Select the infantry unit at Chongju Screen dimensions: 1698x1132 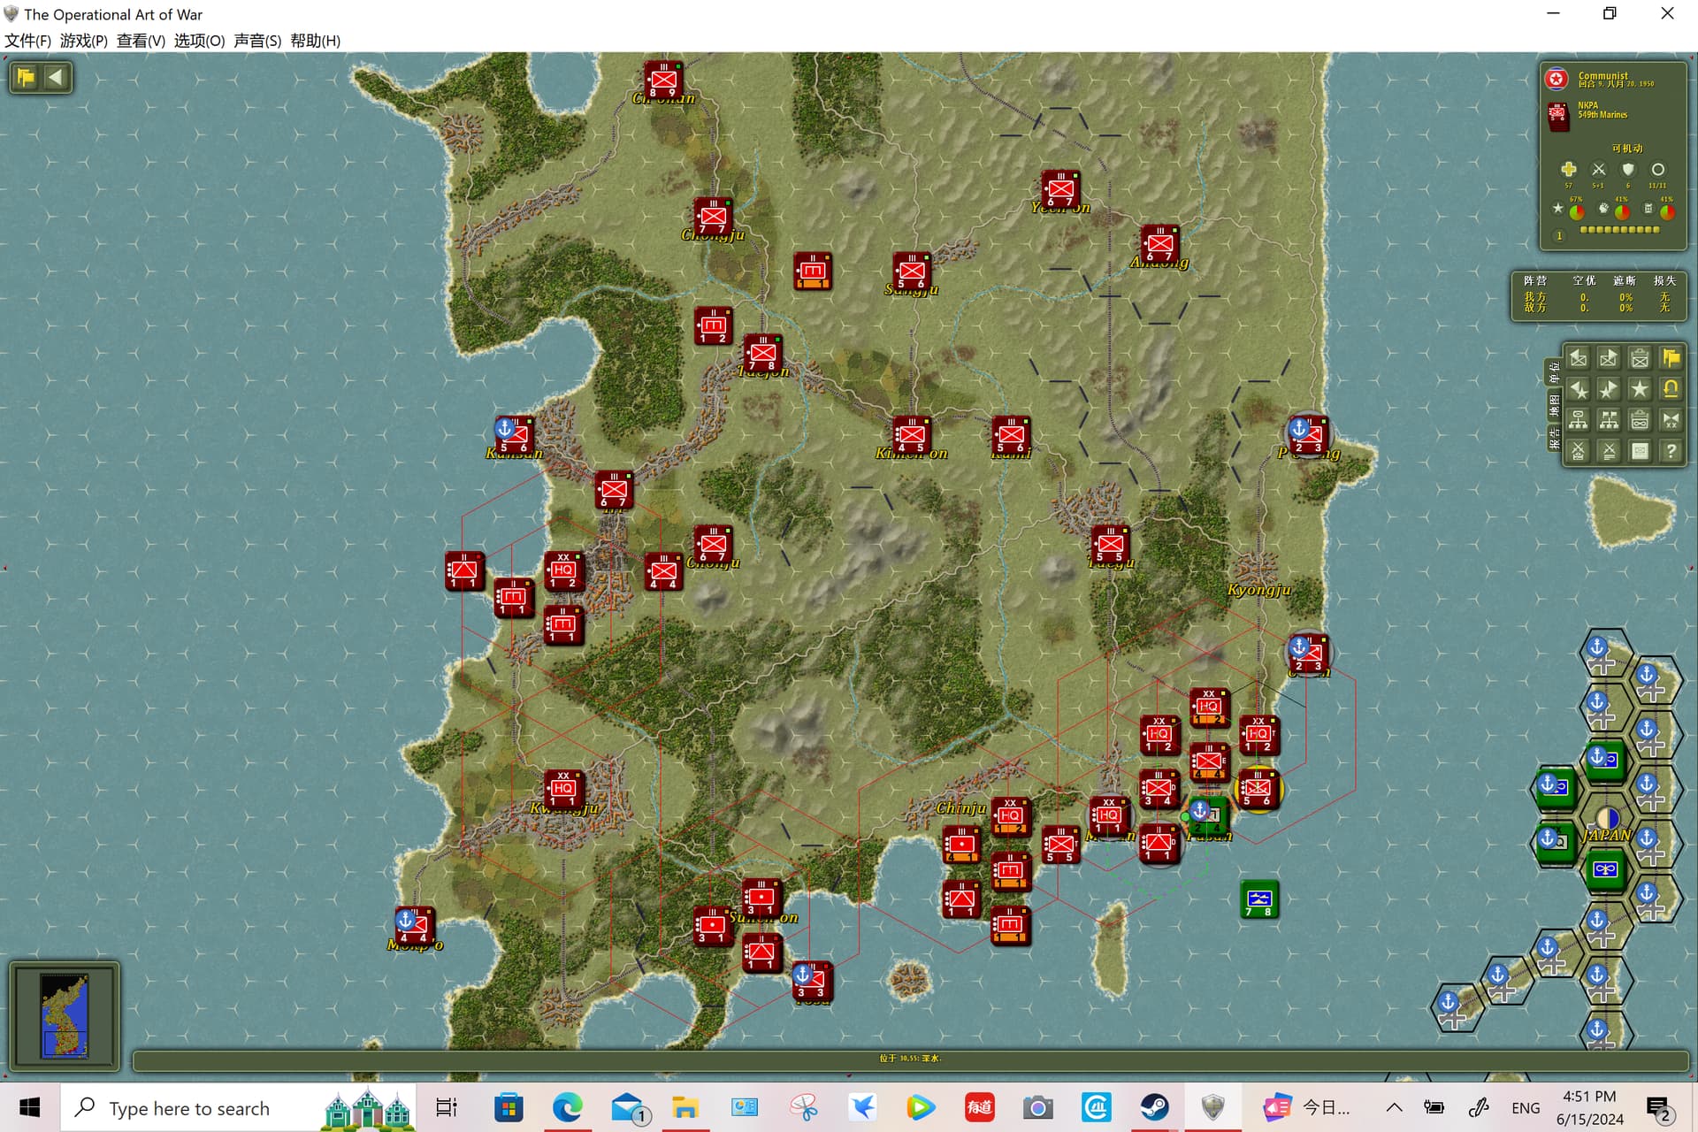pyautogui.click(x=713, y=216)
